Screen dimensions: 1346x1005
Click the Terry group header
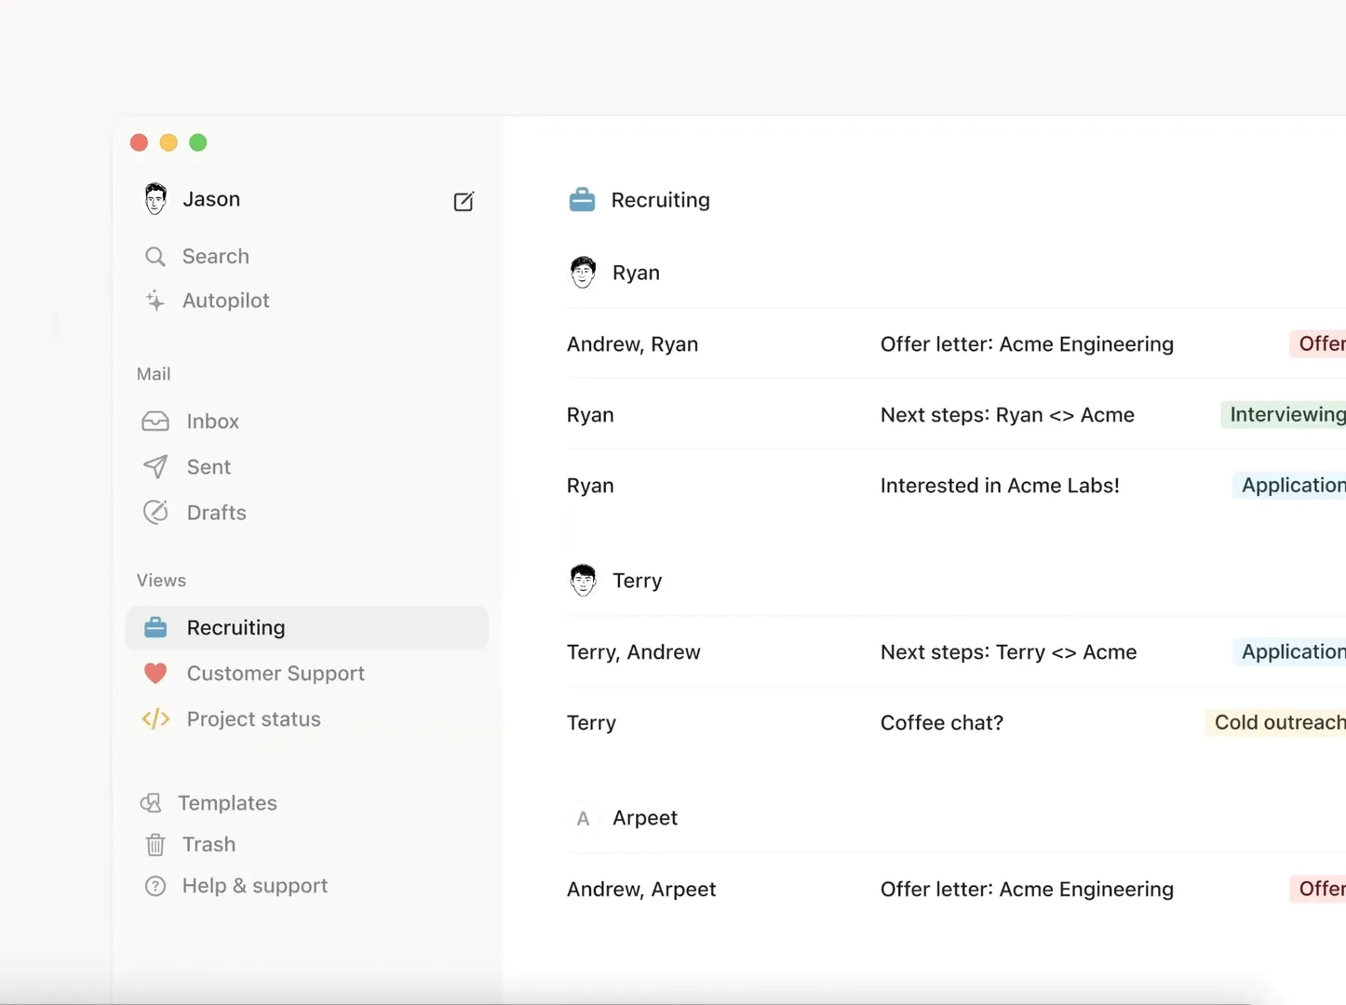(637, 581)
